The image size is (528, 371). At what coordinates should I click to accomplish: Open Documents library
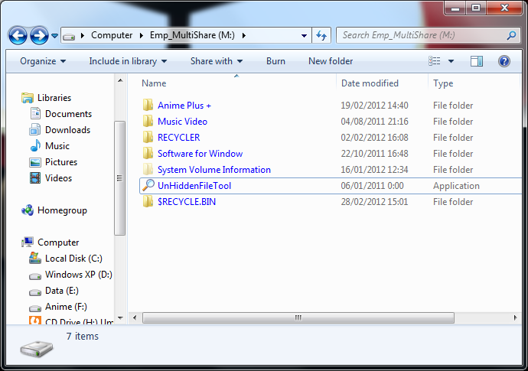[x=68, y=114]
